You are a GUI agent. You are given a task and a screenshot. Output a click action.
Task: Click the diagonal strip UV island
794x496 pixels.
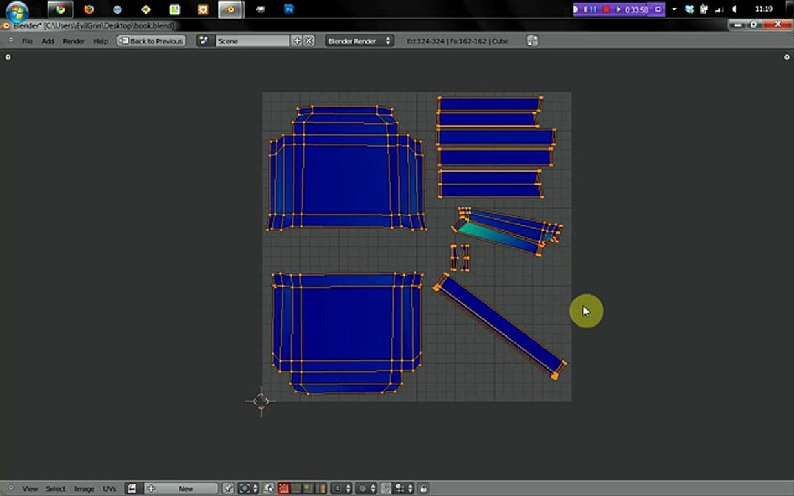[x=500, y=326]
